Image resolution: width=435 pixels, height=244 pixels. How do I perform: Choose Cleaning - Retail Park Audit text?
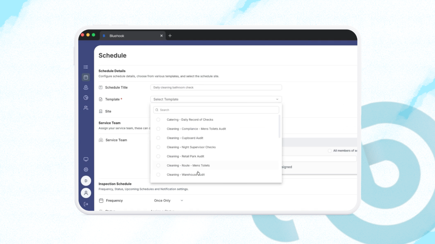coord(185,156)
